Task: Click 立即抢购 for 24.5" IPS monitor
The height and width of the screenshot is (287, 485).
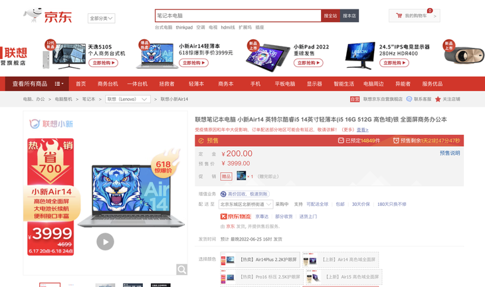Action: click(x=395, y=62)
